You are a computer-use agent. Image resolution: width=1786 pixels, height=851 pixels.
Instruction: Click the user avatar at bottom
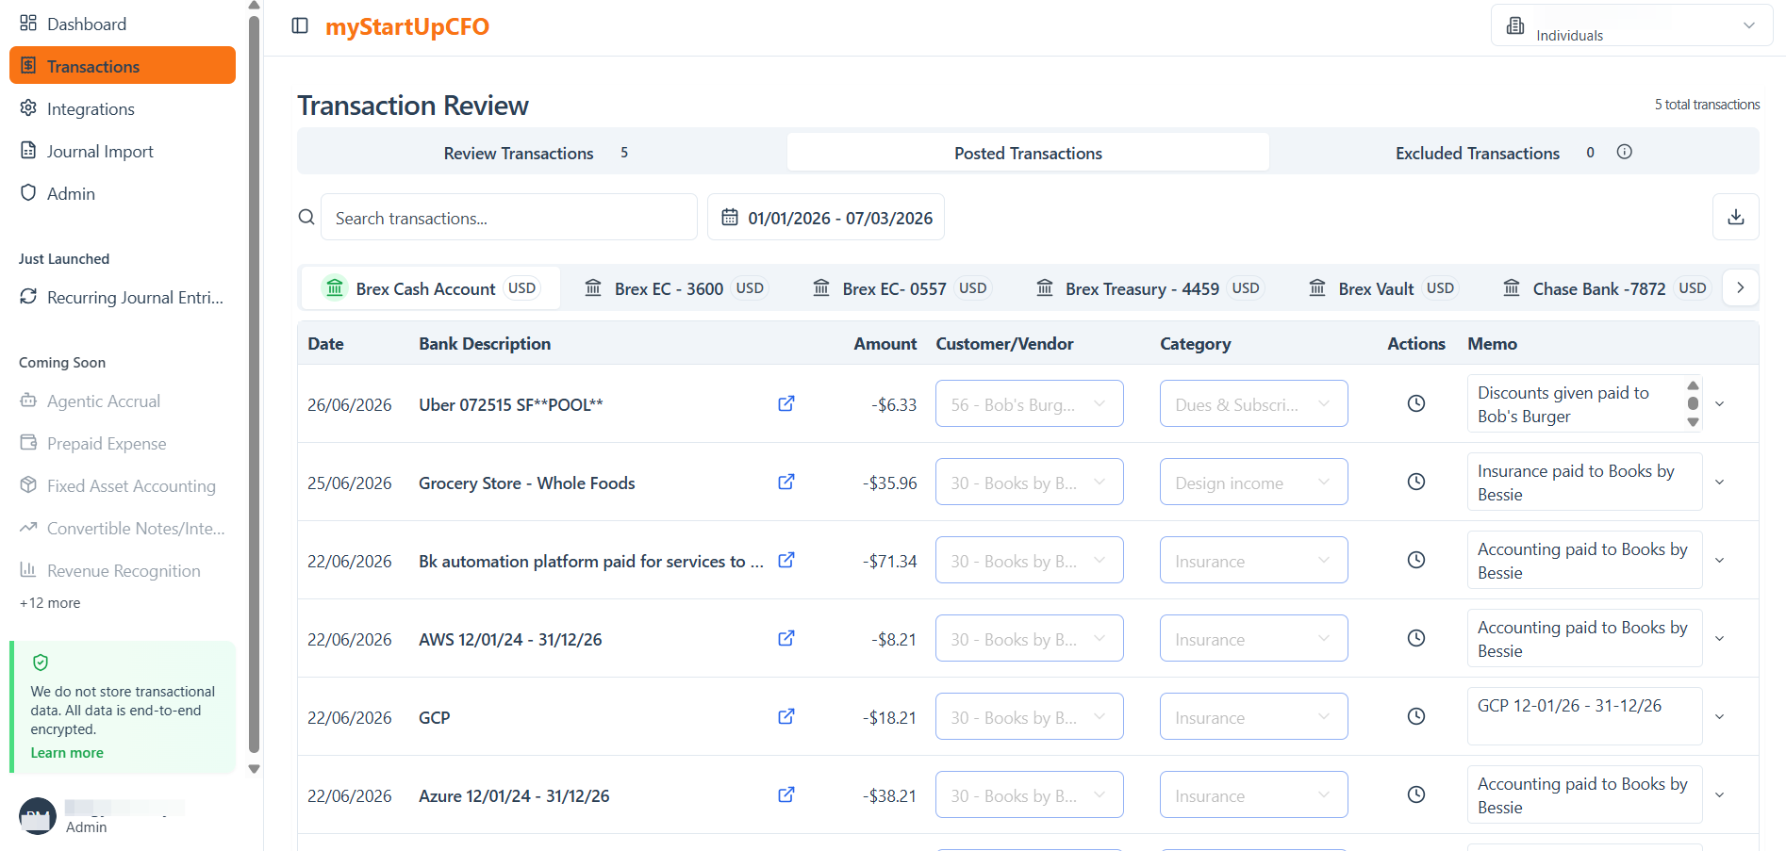click(x=38, y=815)
